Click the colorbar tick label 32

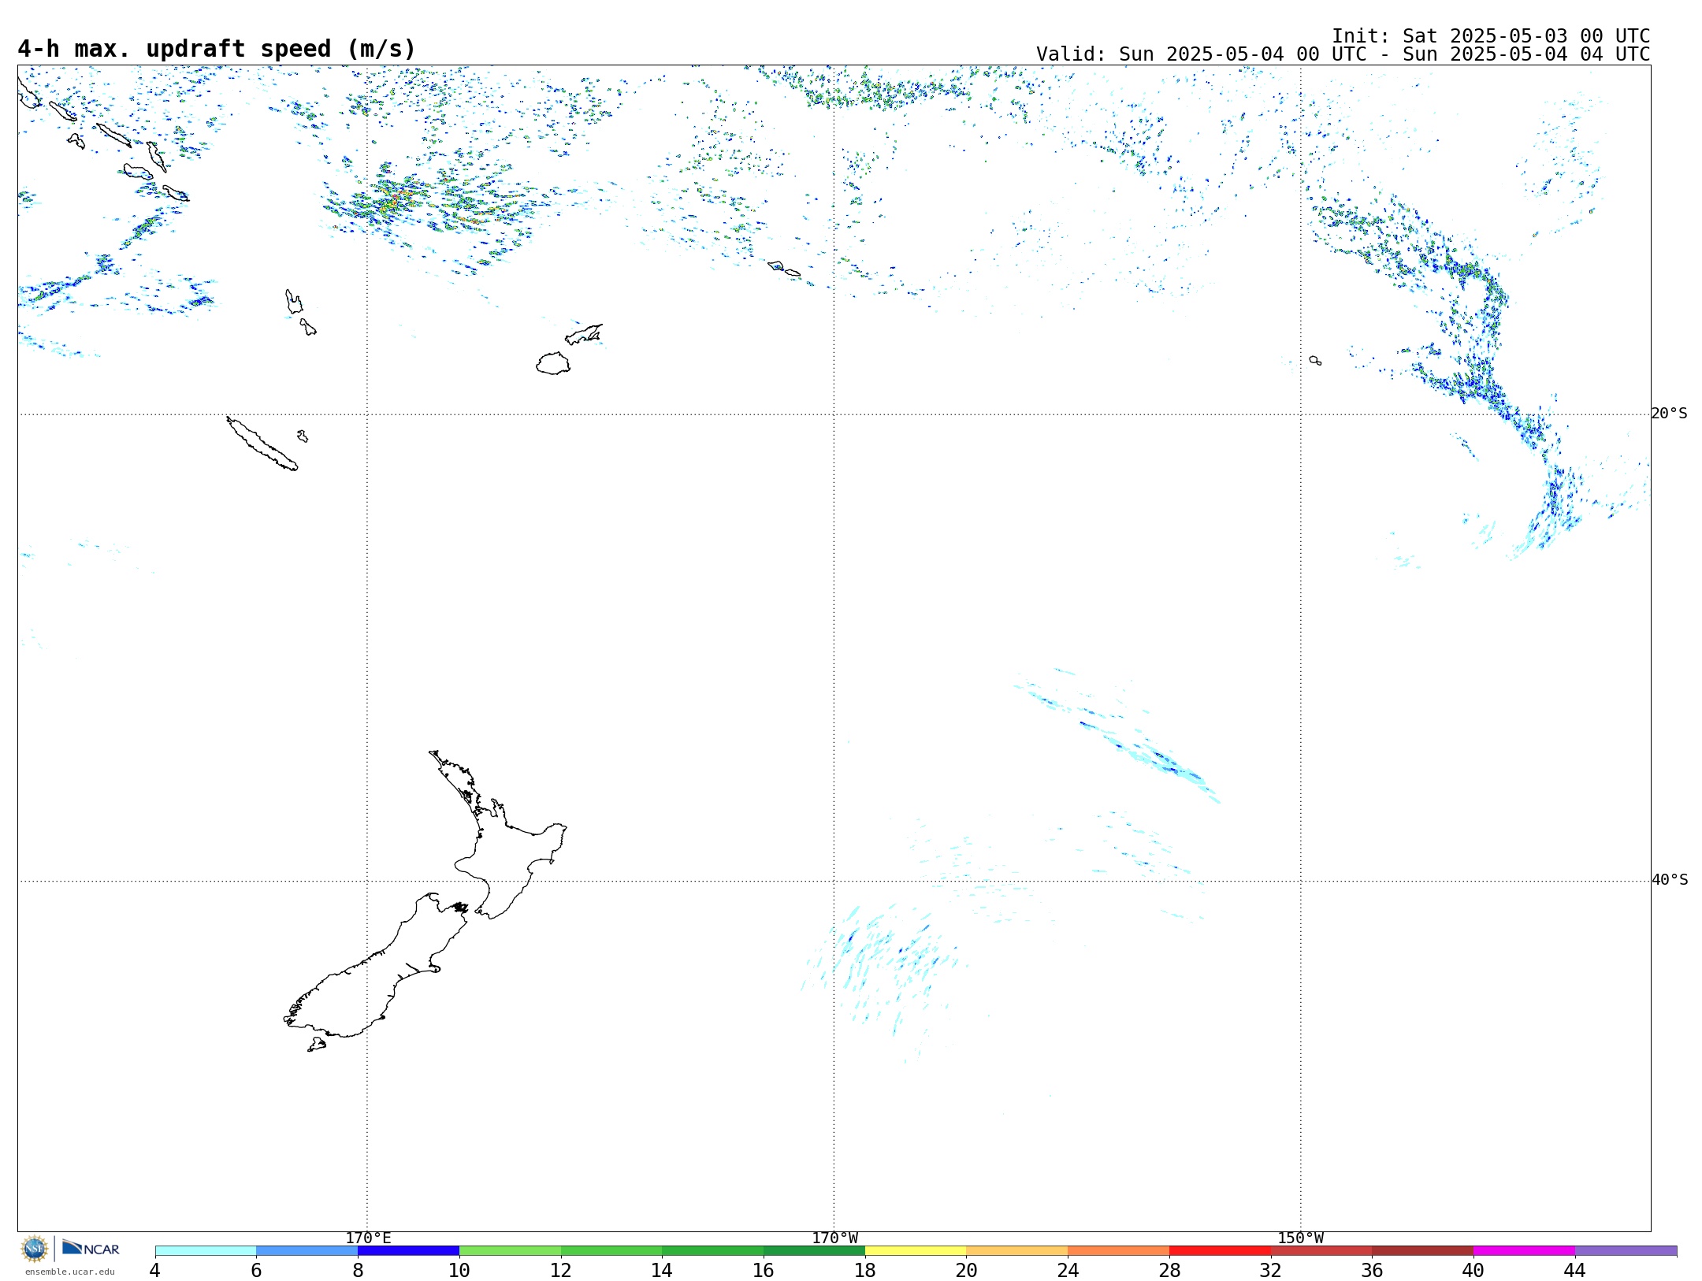pyautogui.click(x=1271, y=1270)
